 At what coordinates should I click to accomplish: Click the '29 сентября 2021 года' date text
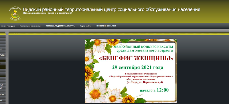pyautogui.click(x=138, y=67)
